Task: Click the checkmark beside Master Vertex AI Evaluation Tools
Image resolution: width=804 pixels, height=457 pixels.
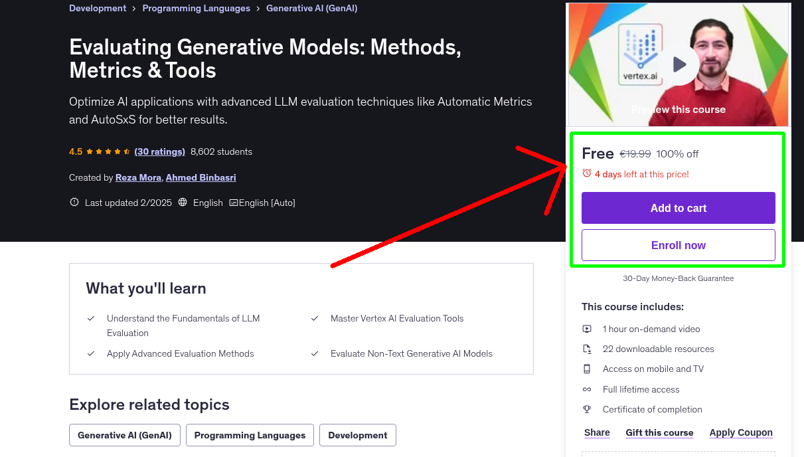Action: coord(315,319)
